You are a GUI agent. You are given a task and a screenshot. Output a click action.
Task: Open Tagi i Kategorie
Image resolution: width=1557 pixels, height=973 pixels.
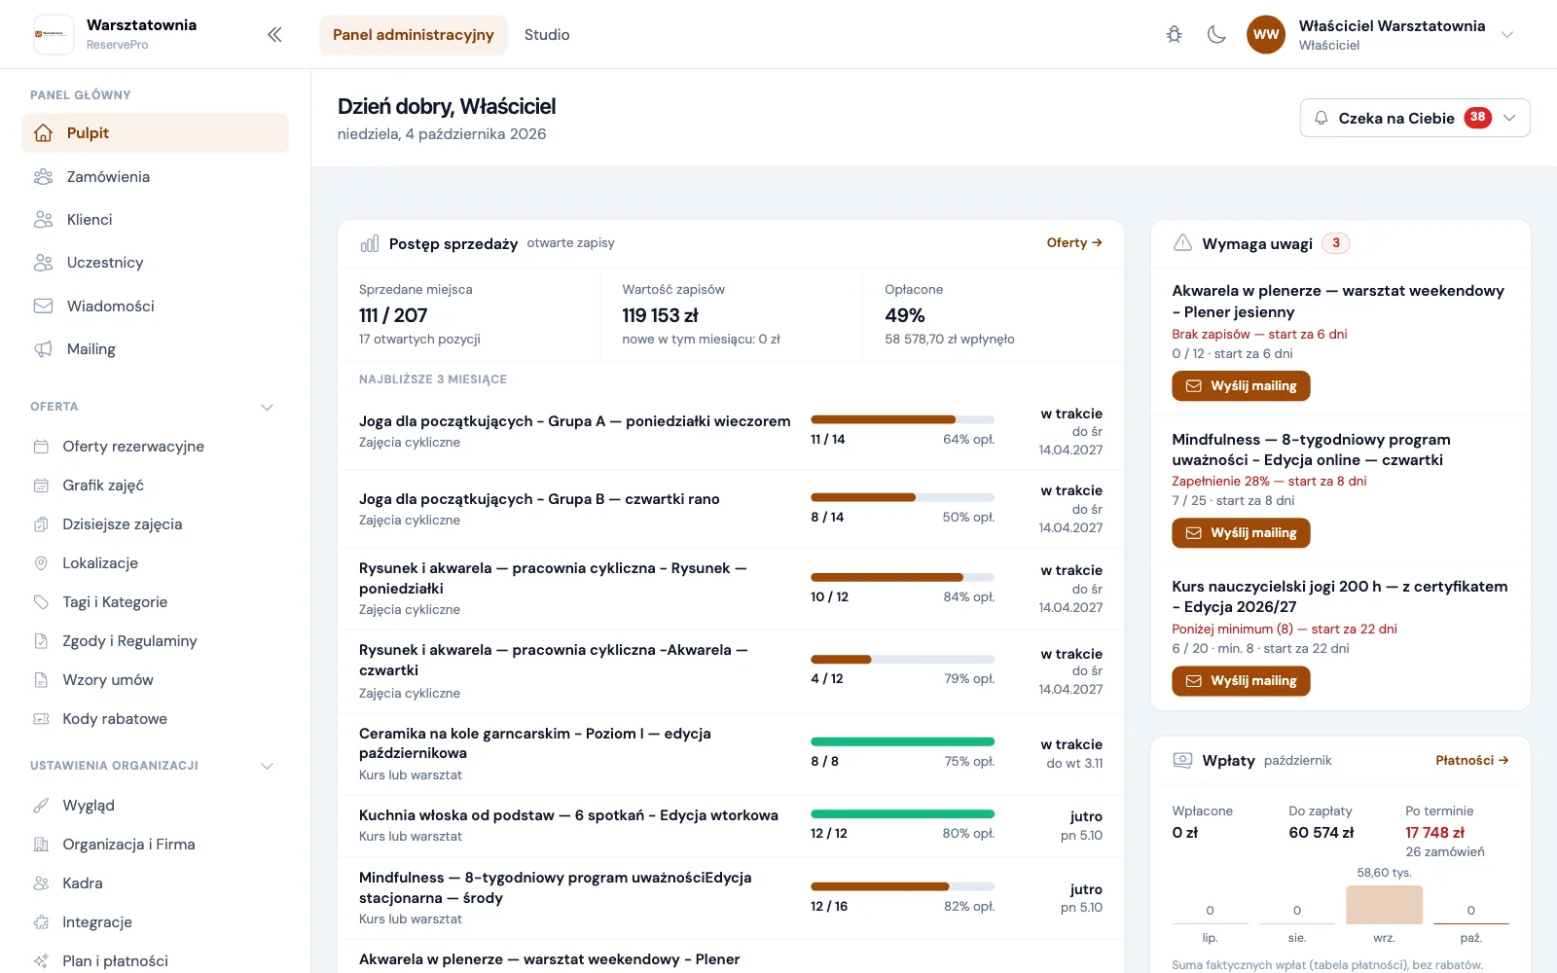pos(155,602)
